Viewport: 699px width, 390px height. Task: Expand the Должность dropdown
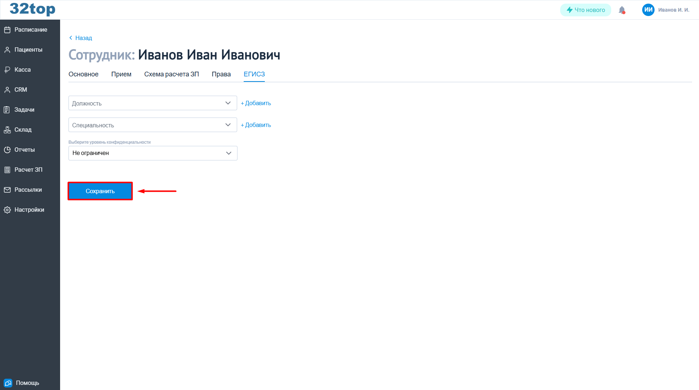153,103
